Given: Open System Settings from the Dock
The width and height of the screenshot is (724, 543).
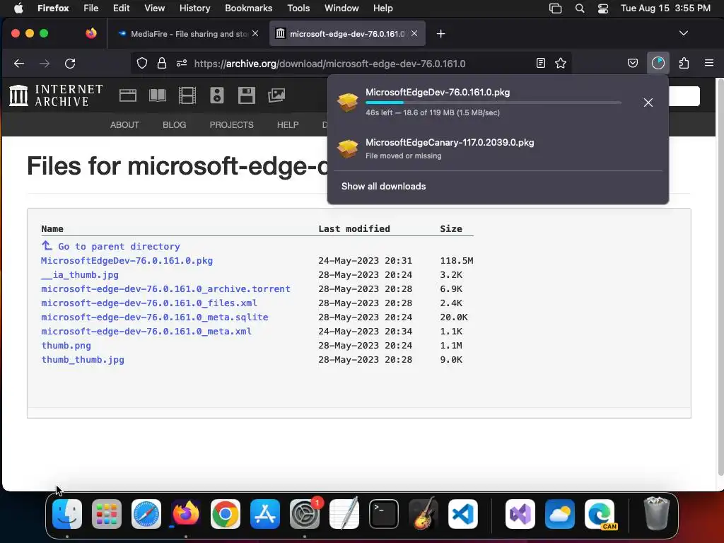Looking at the screenshot, I should click(305, 514).
